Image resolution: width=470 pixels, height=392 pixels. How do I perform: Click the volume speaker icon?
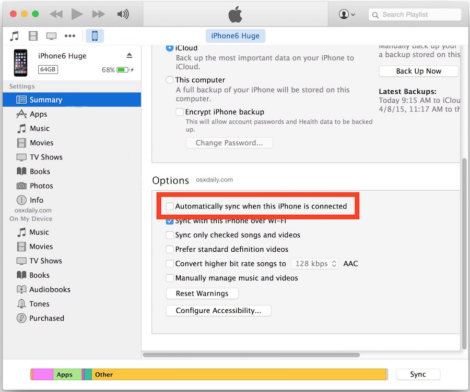[x=123, y=15]
